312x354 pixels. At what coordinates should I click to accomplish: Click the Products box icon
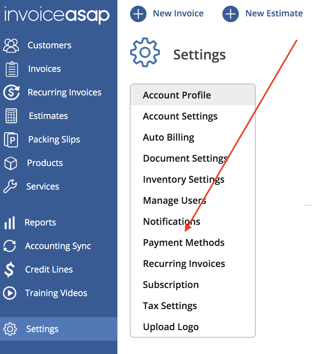(x=11, y=163)
